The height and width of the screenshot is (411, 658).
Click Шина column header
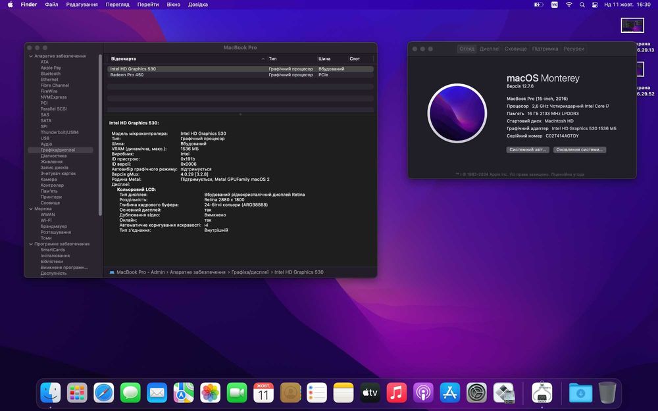pos(324,59)
